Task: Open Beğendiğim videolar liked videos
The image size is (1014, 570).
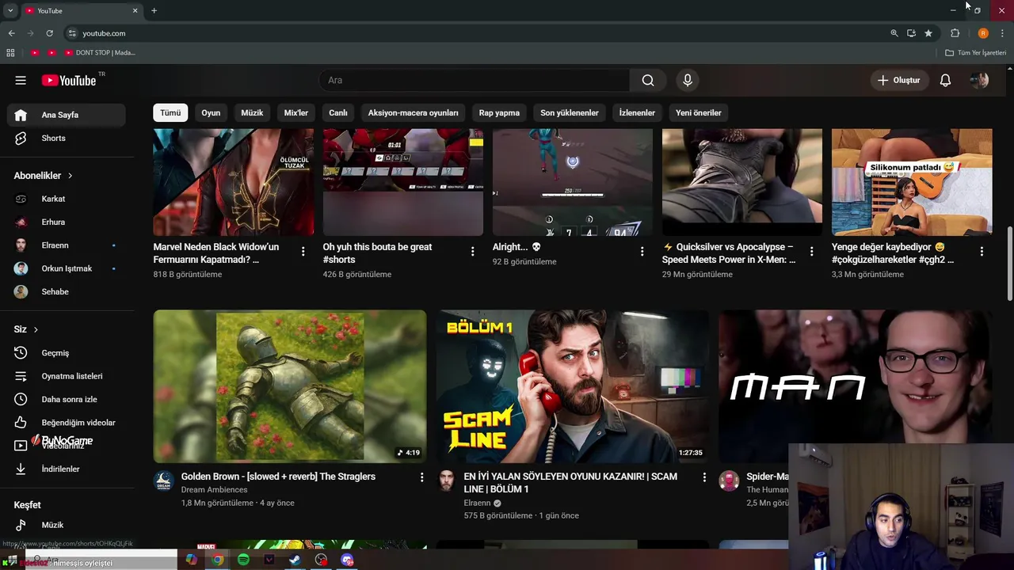Action: coord(67,423)
